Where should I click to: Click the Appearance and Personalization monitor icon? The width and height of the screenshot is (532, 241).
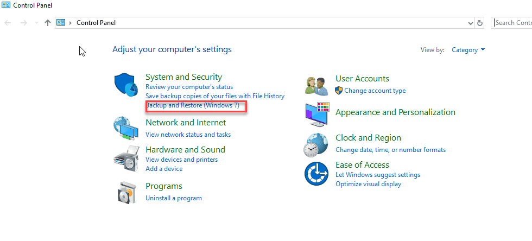pyautogui.click(x=316, y=114)
